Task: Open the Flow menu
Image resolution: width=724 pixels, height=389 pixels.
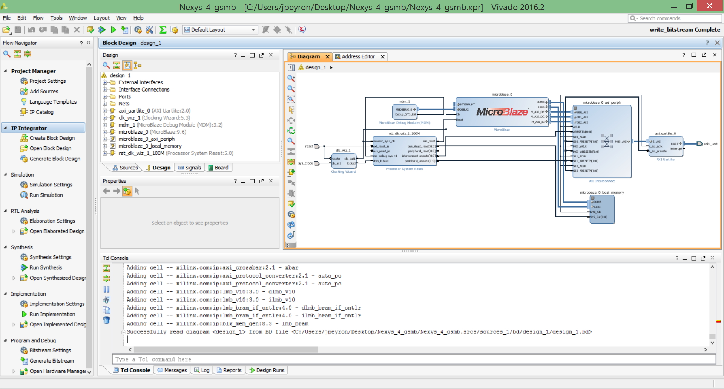Action: point(38,18)
